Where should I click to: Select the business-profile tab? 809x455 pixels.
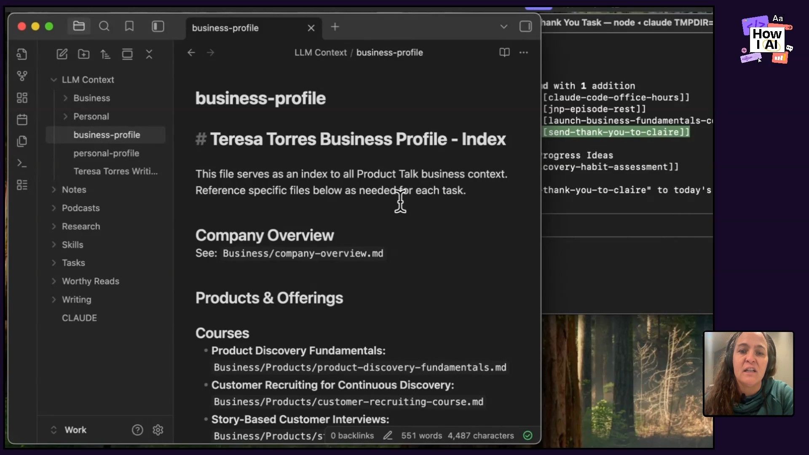pyautogui.click(x=254, y=28)
